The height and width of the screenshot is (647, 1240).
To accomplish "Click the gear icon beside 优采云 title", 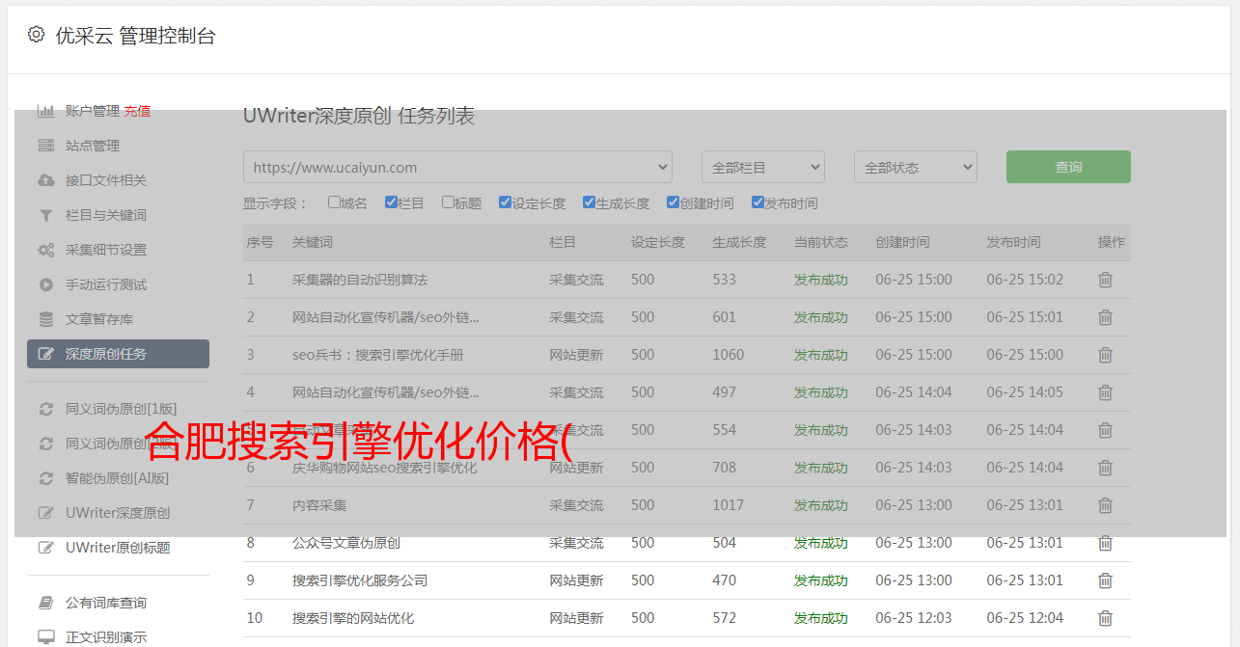I will [x=36, y=35].
